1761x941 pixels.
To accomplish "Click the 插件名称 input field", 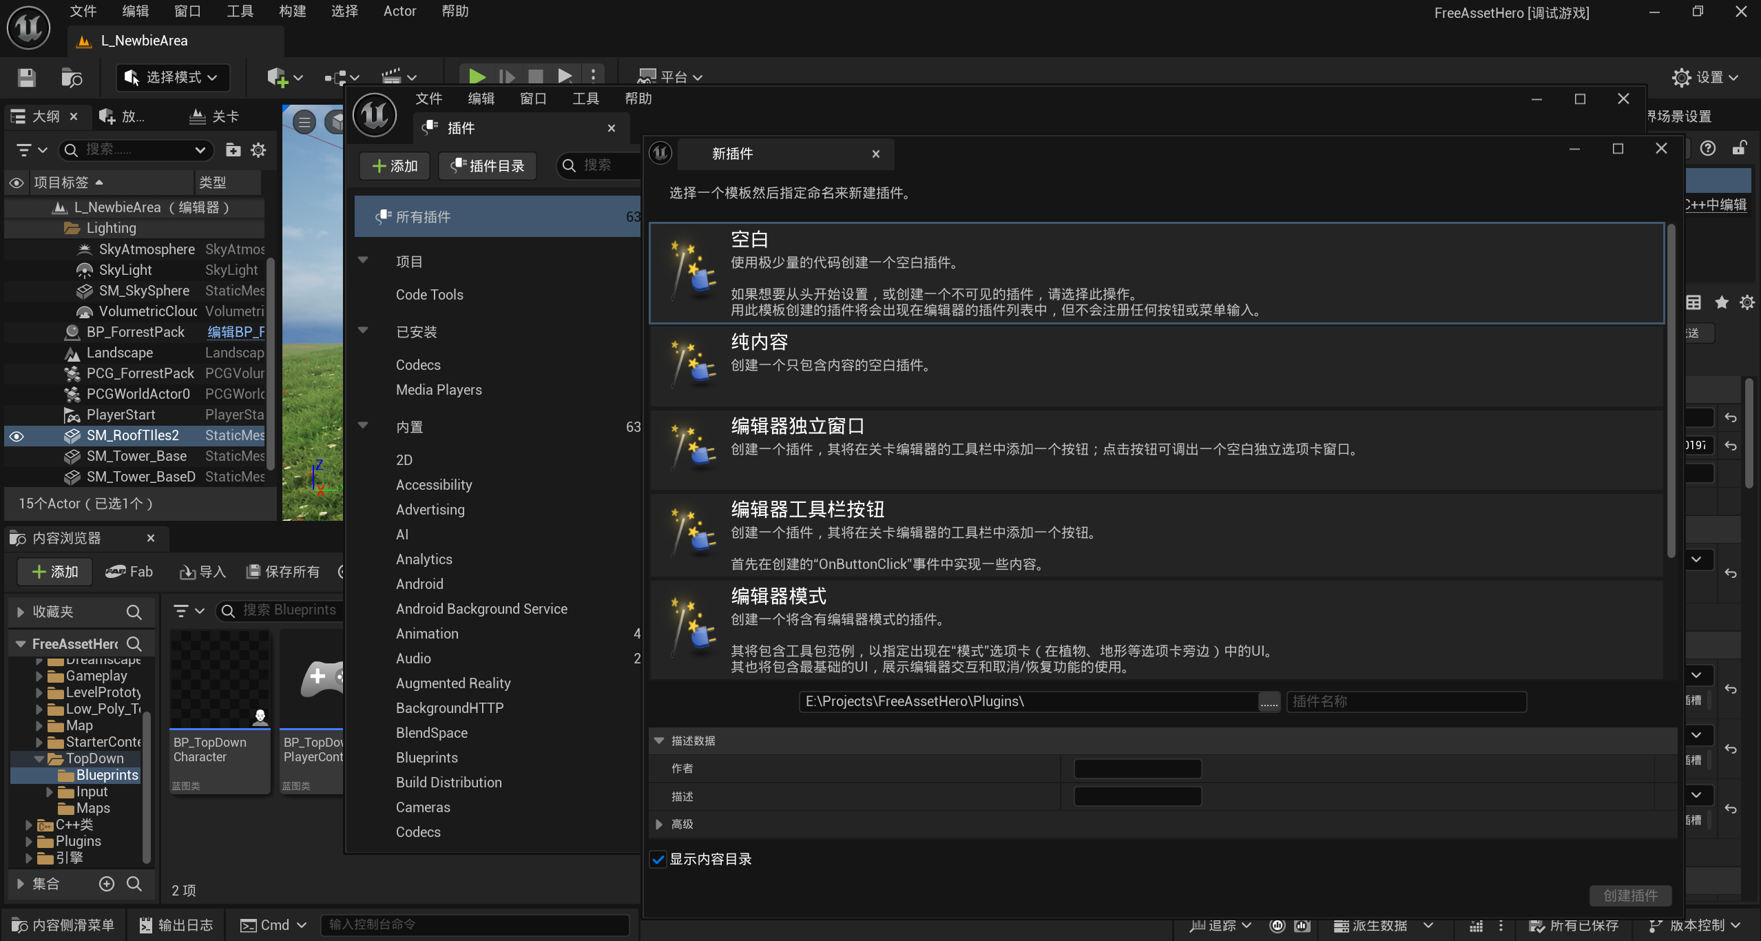I will pyautogui.click(x=1406, y=702).
